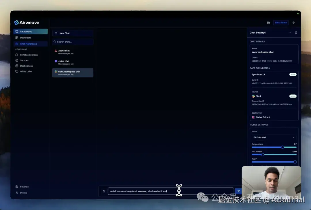The width and height of the screenshot is (311, 210).
Task: Open the Dashboard page from sidebar
Action: pos(26,38)
